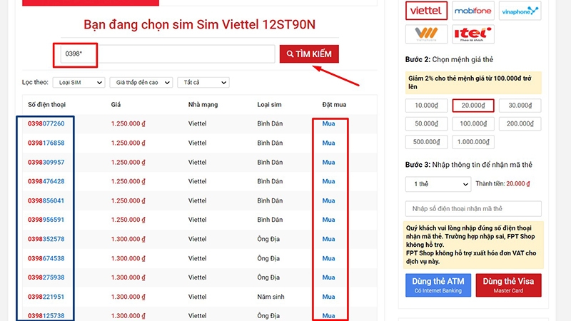Image resolution: width=571 pixels, height=321 pixels.
Task: Click Mua for number 0398674538
Action: pos(328,258)
